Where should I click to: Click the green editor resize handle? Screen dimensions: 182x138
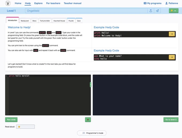90,85
